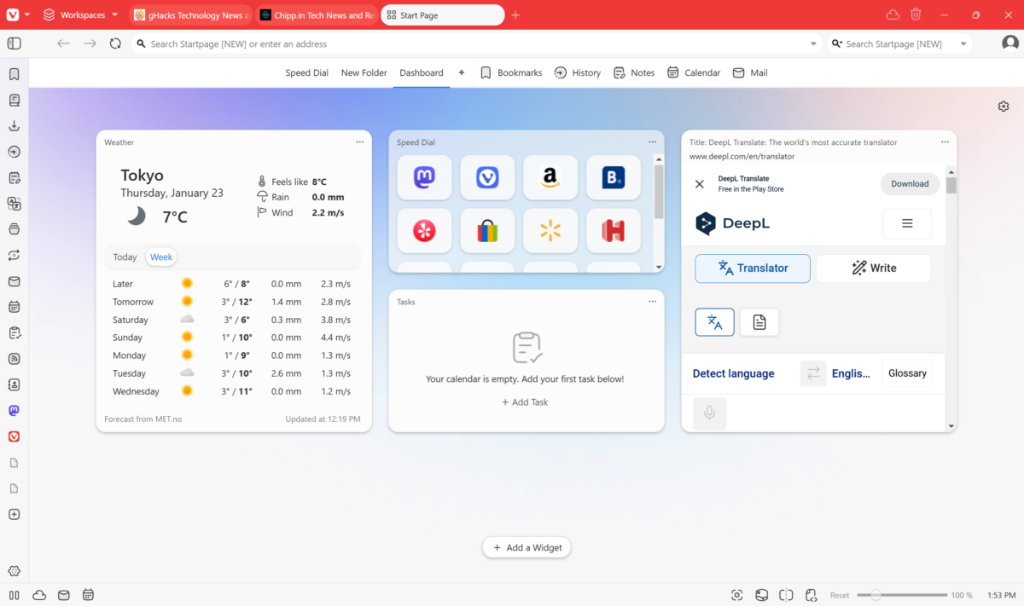The height and width of the screenshot is (606, 1024).
Task: Open the Vivaldi Mail sidebar panel
Action: pyautogui.click(x=14, y=280)
